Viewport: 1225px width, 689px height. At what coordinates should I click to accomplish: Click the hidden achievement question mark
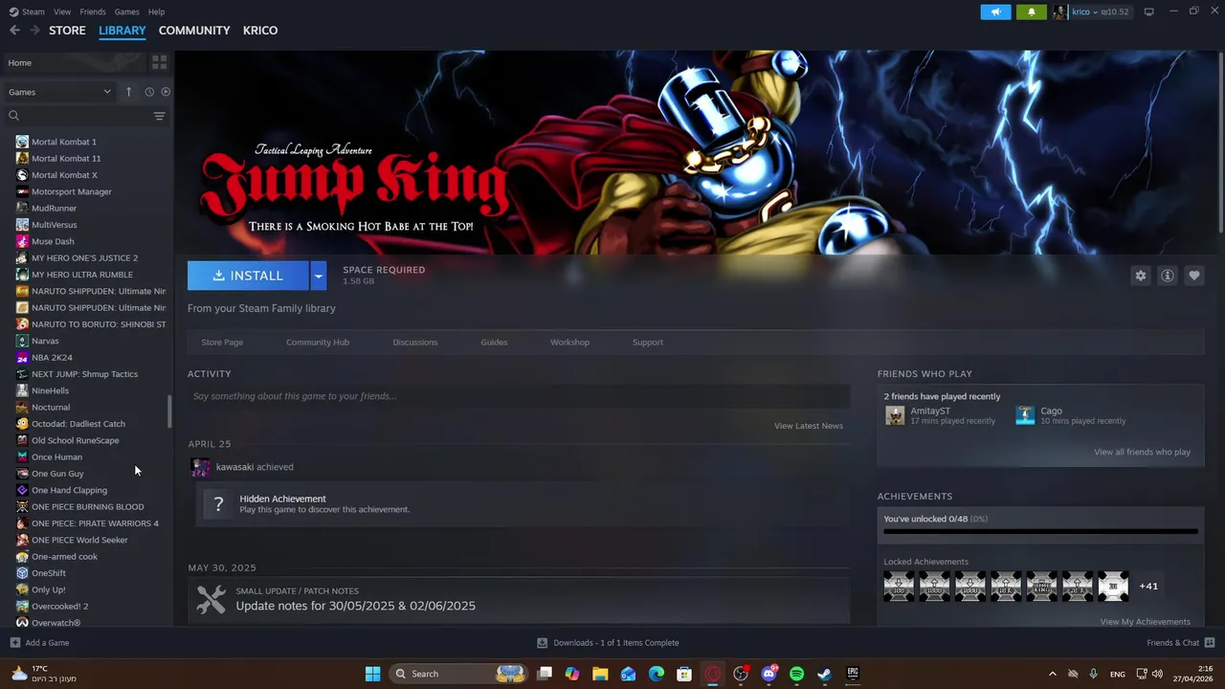point(218,503)
